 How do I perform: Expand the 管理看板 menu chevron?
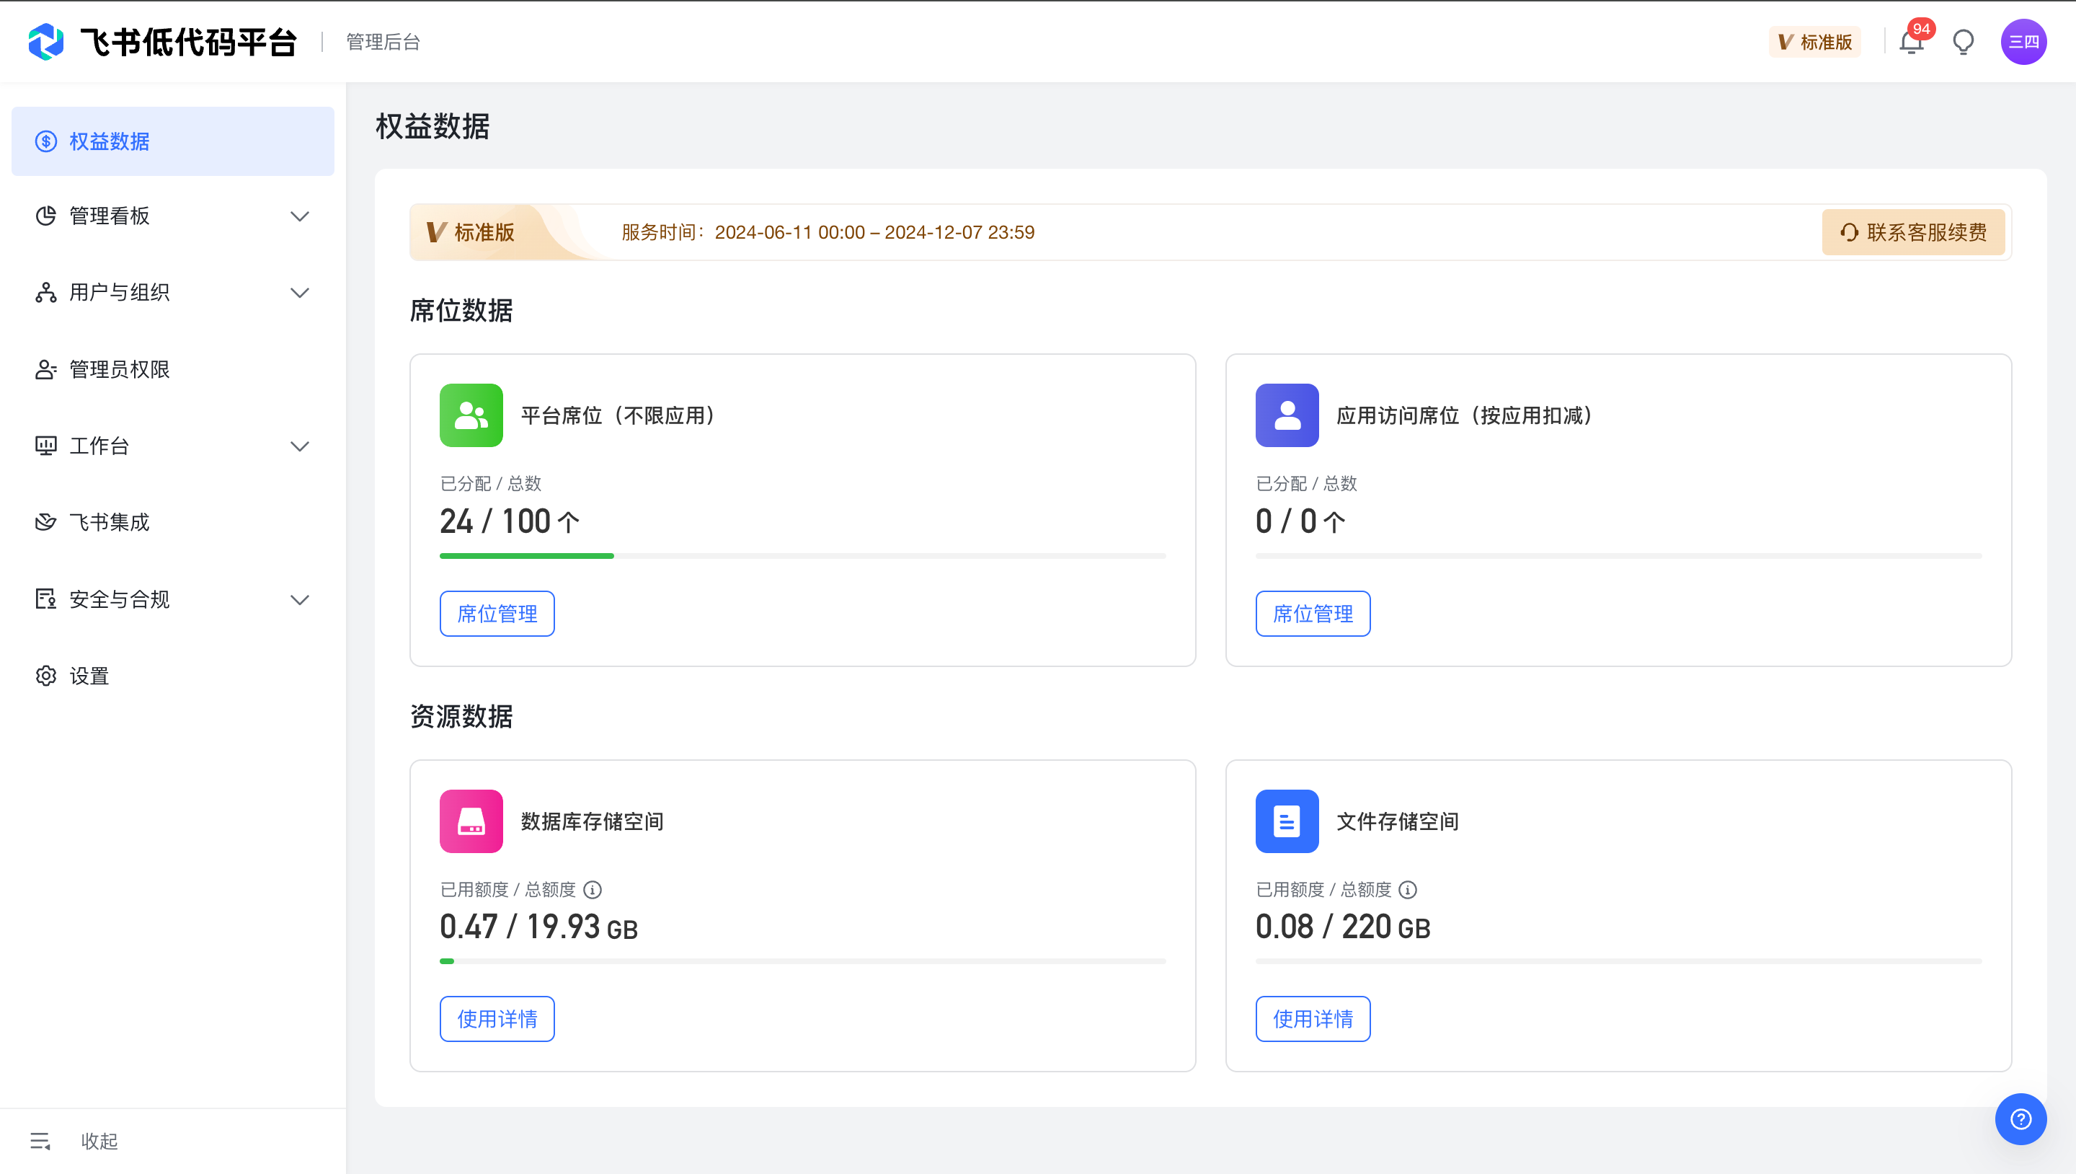(300, 216)
